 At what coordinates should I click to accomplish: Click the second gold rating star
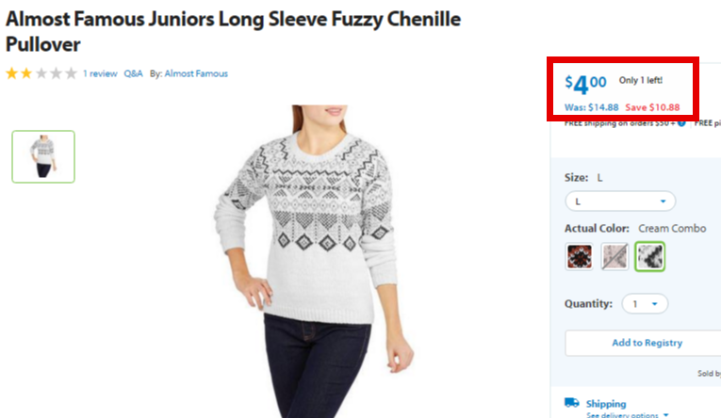(x=26, y=73)
